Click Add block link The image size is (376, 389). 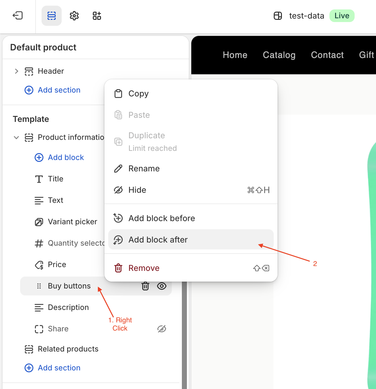point(66,157)
